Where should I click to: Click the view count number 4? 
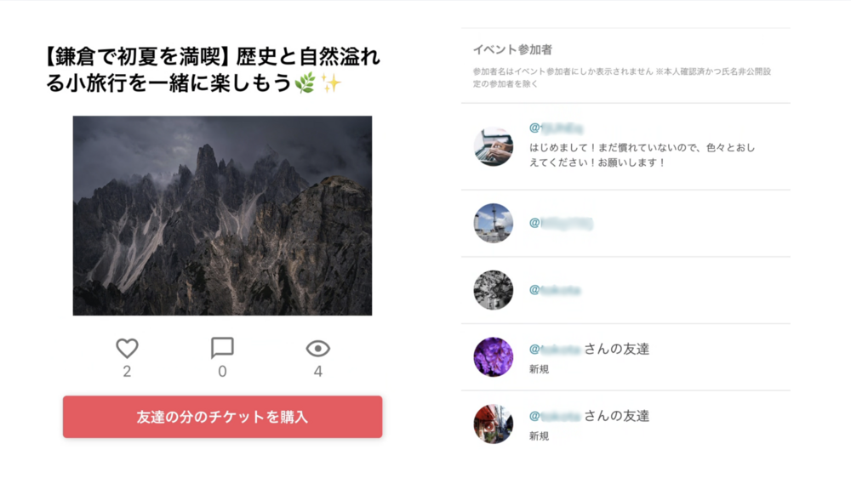point(318,372)
